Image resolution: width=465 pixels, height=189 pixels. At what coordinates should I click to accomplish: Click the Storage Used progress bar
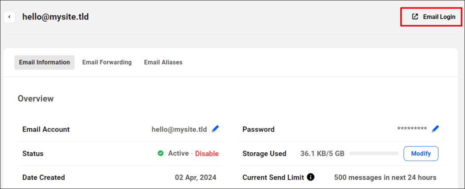pos(374,154)
